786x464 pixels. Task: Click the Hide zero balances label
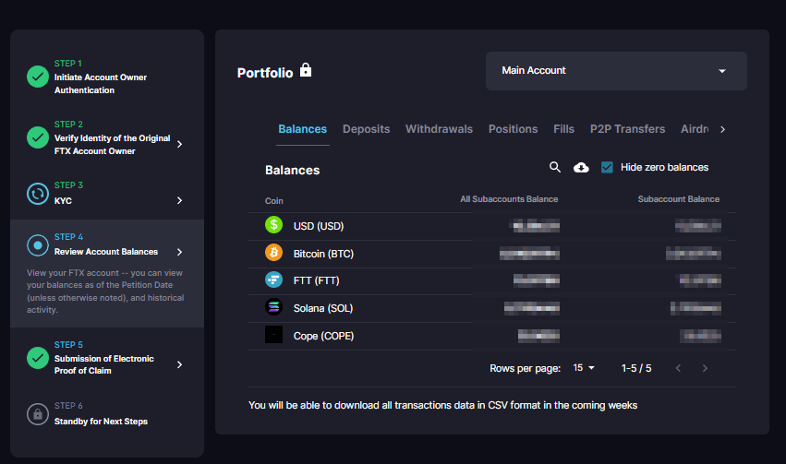pos(664,167)
